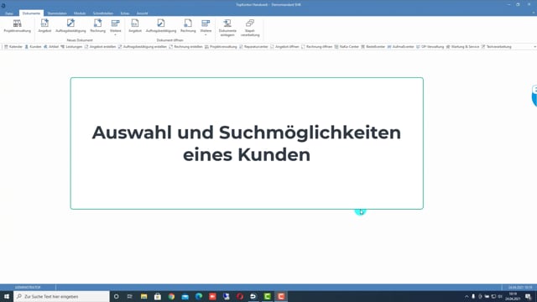Open Reparaturcenter from quick toolbar

pos(253,47)
